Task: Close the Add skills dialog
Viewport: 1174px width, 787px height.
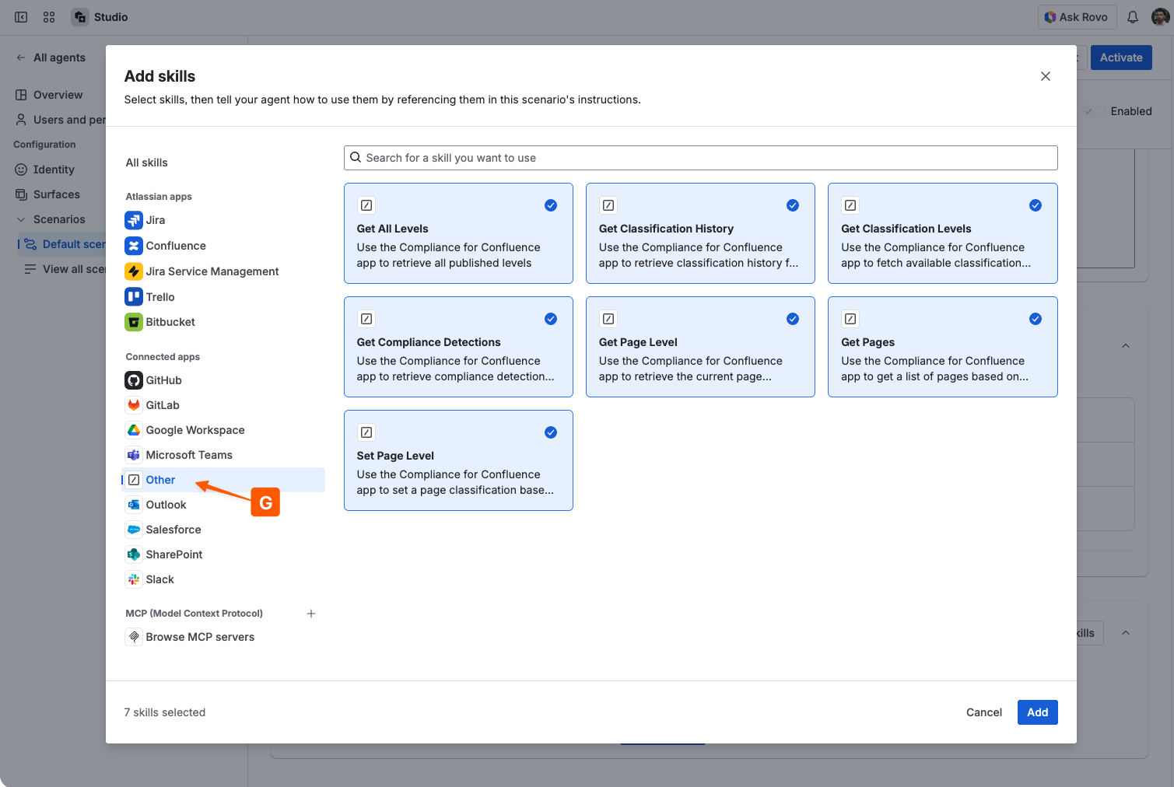Action: (x=1046, y=76)
